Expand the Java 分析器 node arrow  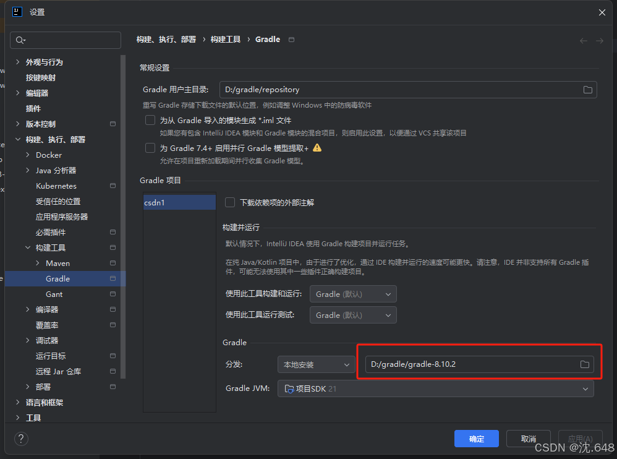click(x=28, y=170)
